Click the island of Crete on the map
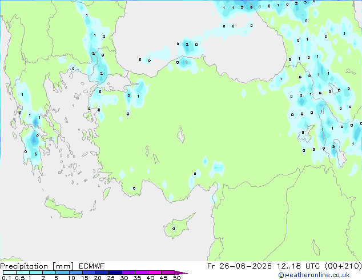 pos(63,209)
